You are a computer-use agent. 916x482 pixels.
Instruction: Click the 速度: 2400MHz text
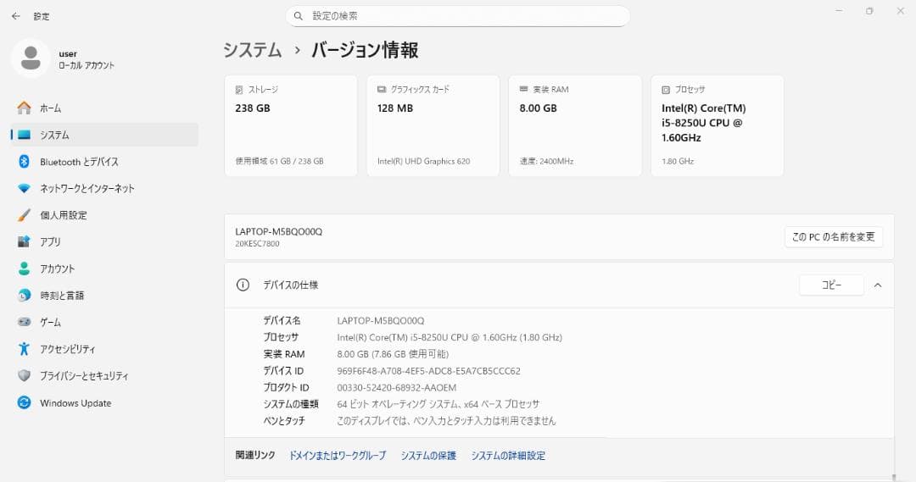(x=546, y=161)
